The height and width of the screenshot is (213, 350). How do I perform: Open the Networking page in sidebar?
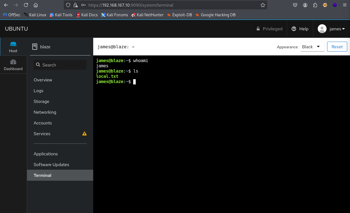click(x=45, y=112)
